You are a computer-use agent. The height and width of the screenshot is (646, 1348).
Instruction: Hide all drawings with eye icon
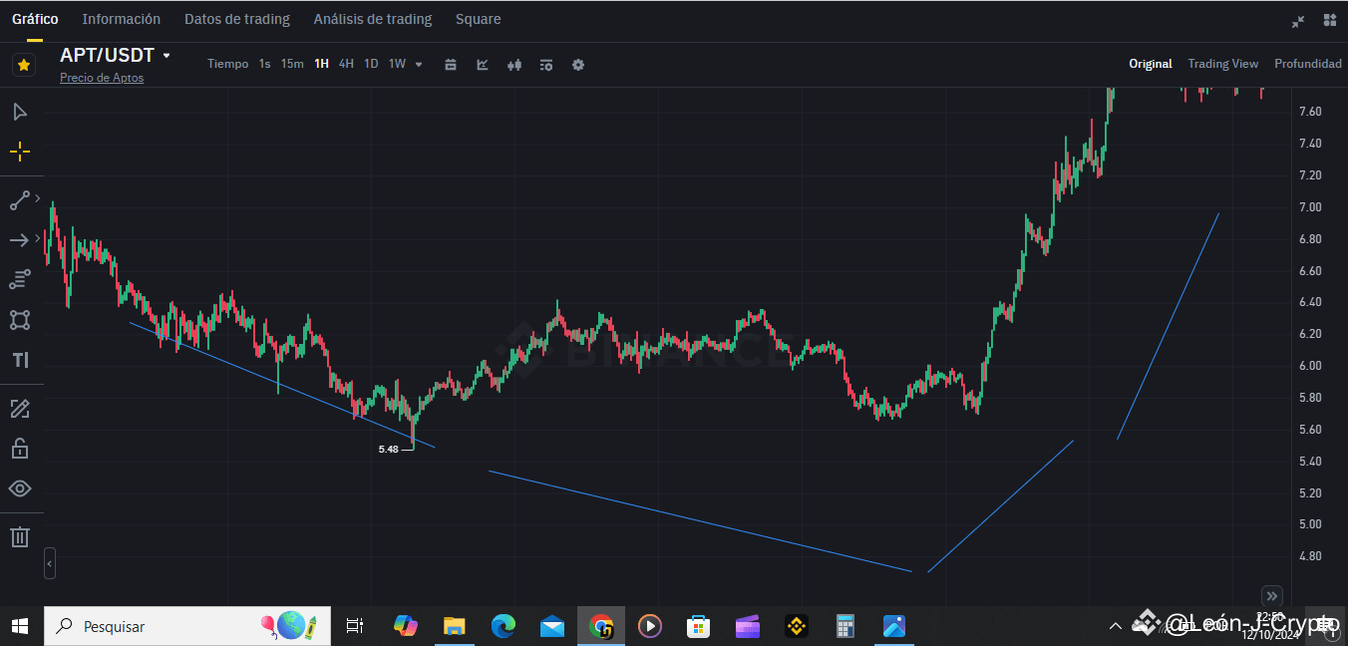(x=20, y=488)
